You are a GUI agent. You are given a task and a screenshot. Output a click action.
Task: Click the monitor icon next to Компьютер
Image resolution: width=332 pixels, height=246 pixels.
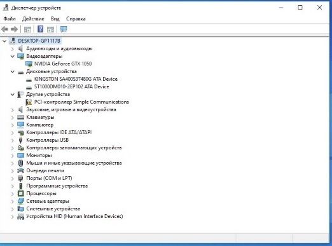pos(20,125)
